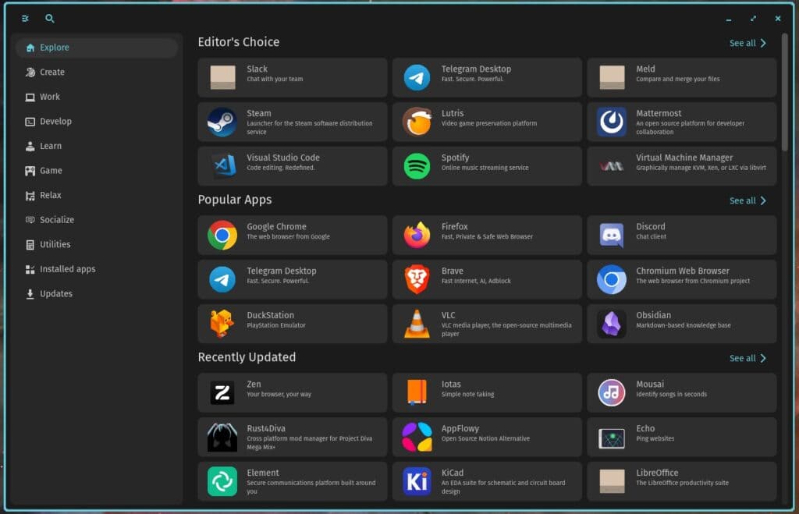Browse the Game category
The width and height of the screenshot is (799, 514).
(x=97, y=171)
